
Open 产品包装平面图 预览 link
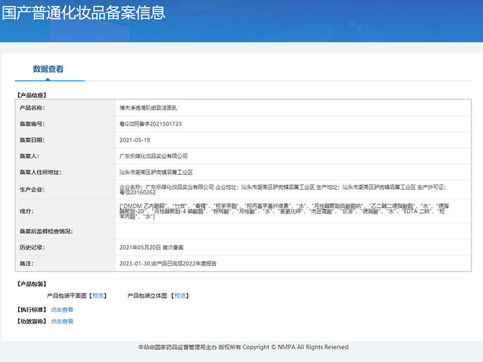pos(98,296)
